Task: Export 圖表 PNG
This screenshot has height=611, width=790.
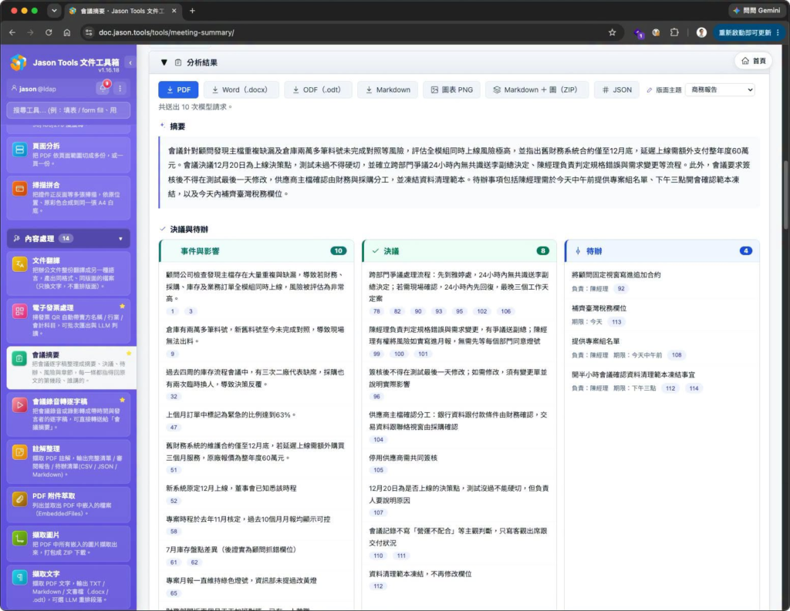Action: (452, 89)
